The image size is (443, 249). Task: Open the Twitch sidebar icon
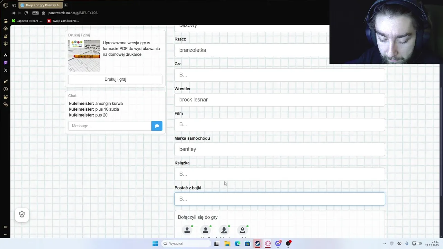click(x=6, y=63)
